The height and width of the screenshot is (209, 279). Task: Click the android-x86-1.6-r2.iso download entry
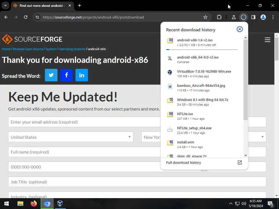(202, 42)
